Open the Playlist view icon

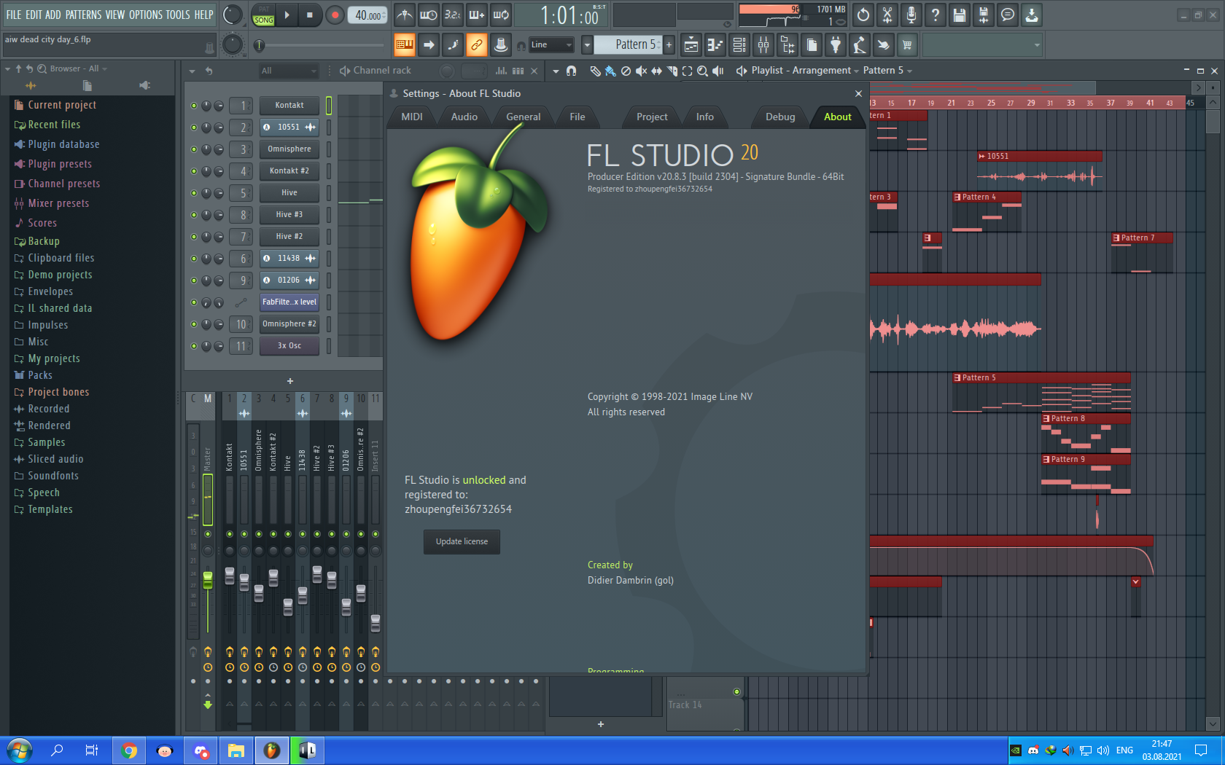[x=691, y=45]
